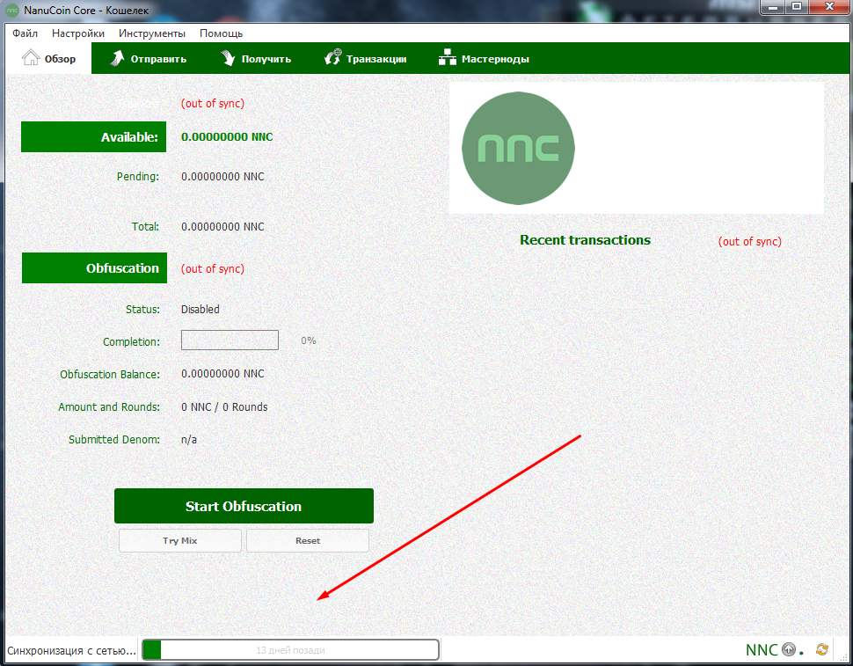Click the home icon on the Обзор tab
Image resolution: width=853 pixels, height=666 pixels.
31,59
